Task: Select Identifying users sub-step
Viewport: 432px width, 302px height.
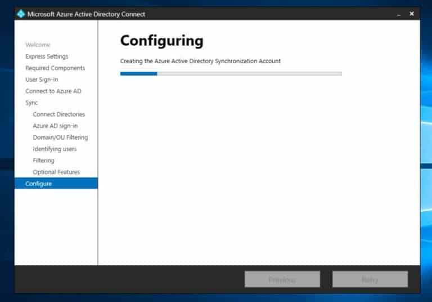Action: tap(55, 149)
